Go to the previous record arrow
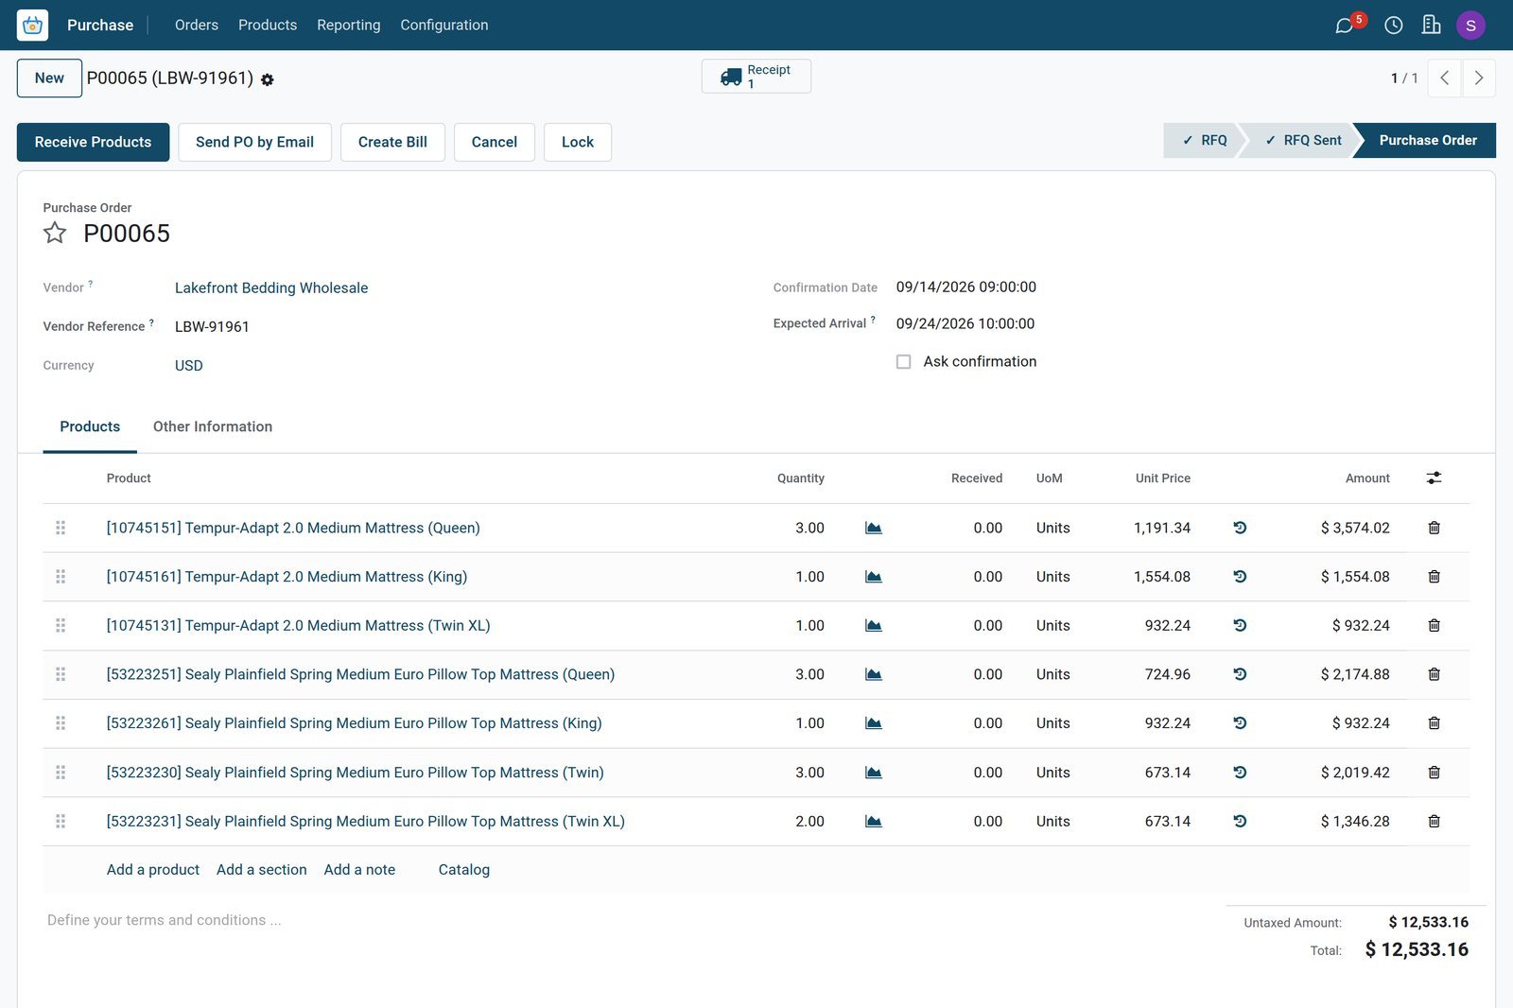 click(1445, 78)
